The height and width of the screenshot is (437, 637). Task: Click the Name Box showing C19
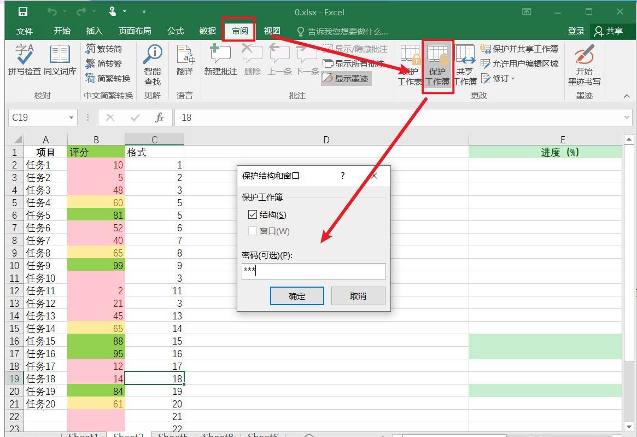(x=38, y=118)
